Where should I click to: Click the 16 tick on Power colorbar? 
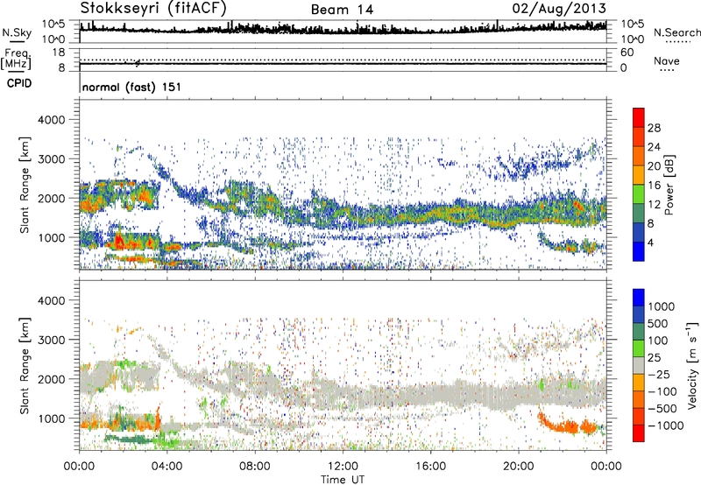tap(654, 185)
